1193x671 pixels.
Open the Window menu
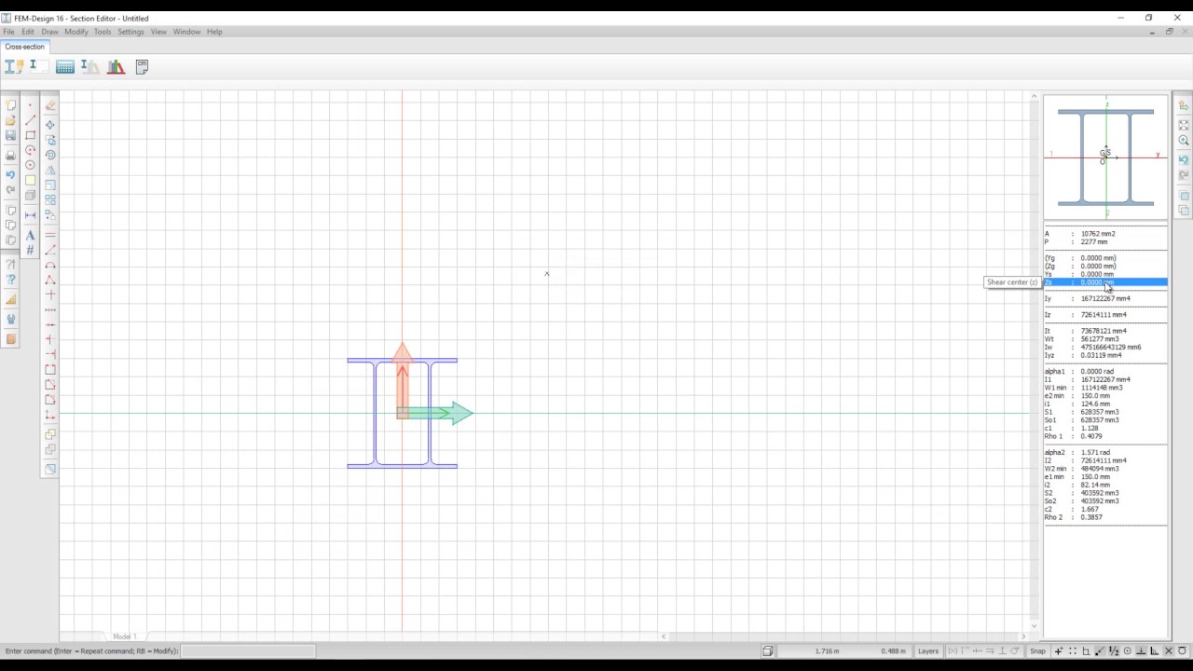point(186,32)
